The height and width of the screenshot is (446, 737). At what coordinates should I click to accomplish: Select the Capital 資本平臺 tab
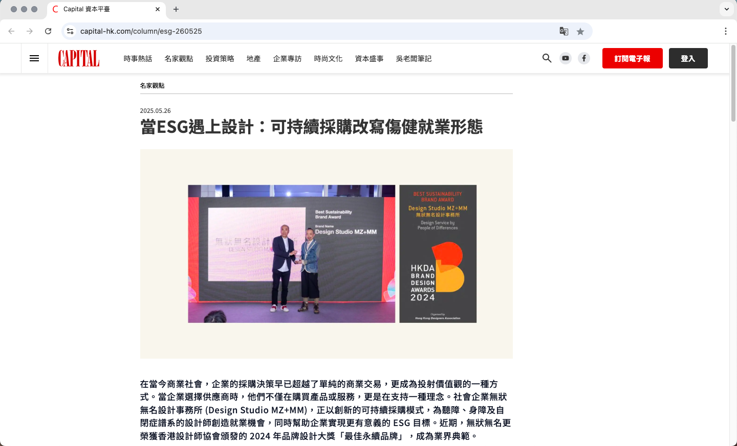click(106, 9)
